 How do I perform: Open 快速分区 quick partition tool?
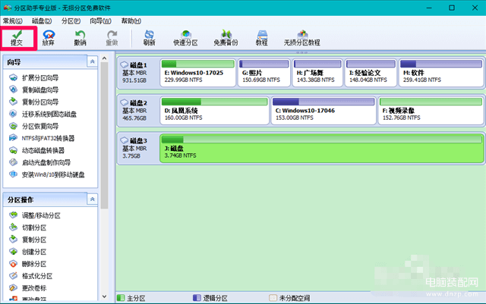(185, 38)
